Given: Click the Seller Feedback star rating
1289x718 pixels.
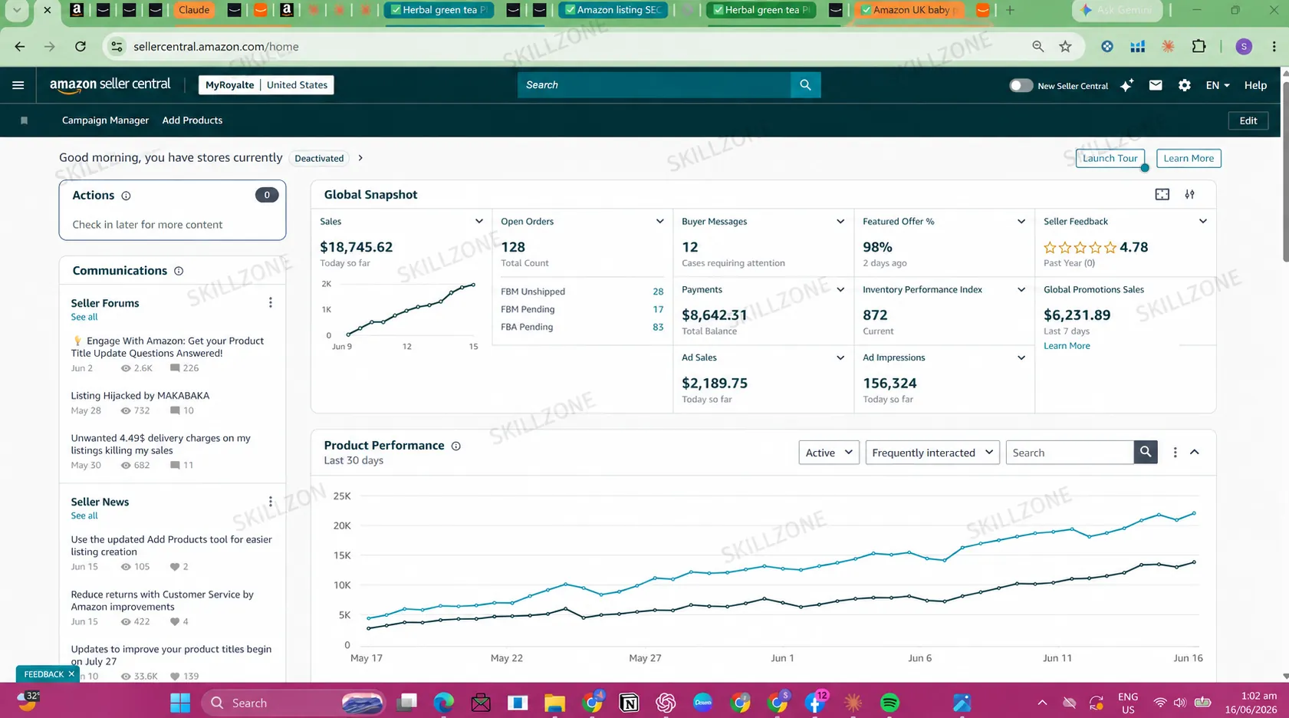Looking at the screenshot, I should coord(1080,248).
